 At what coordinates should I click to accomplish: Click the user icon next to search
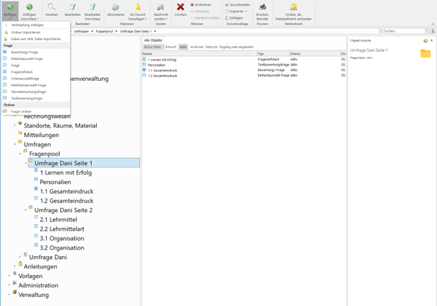pyautogui.click(x=433, y=31)
